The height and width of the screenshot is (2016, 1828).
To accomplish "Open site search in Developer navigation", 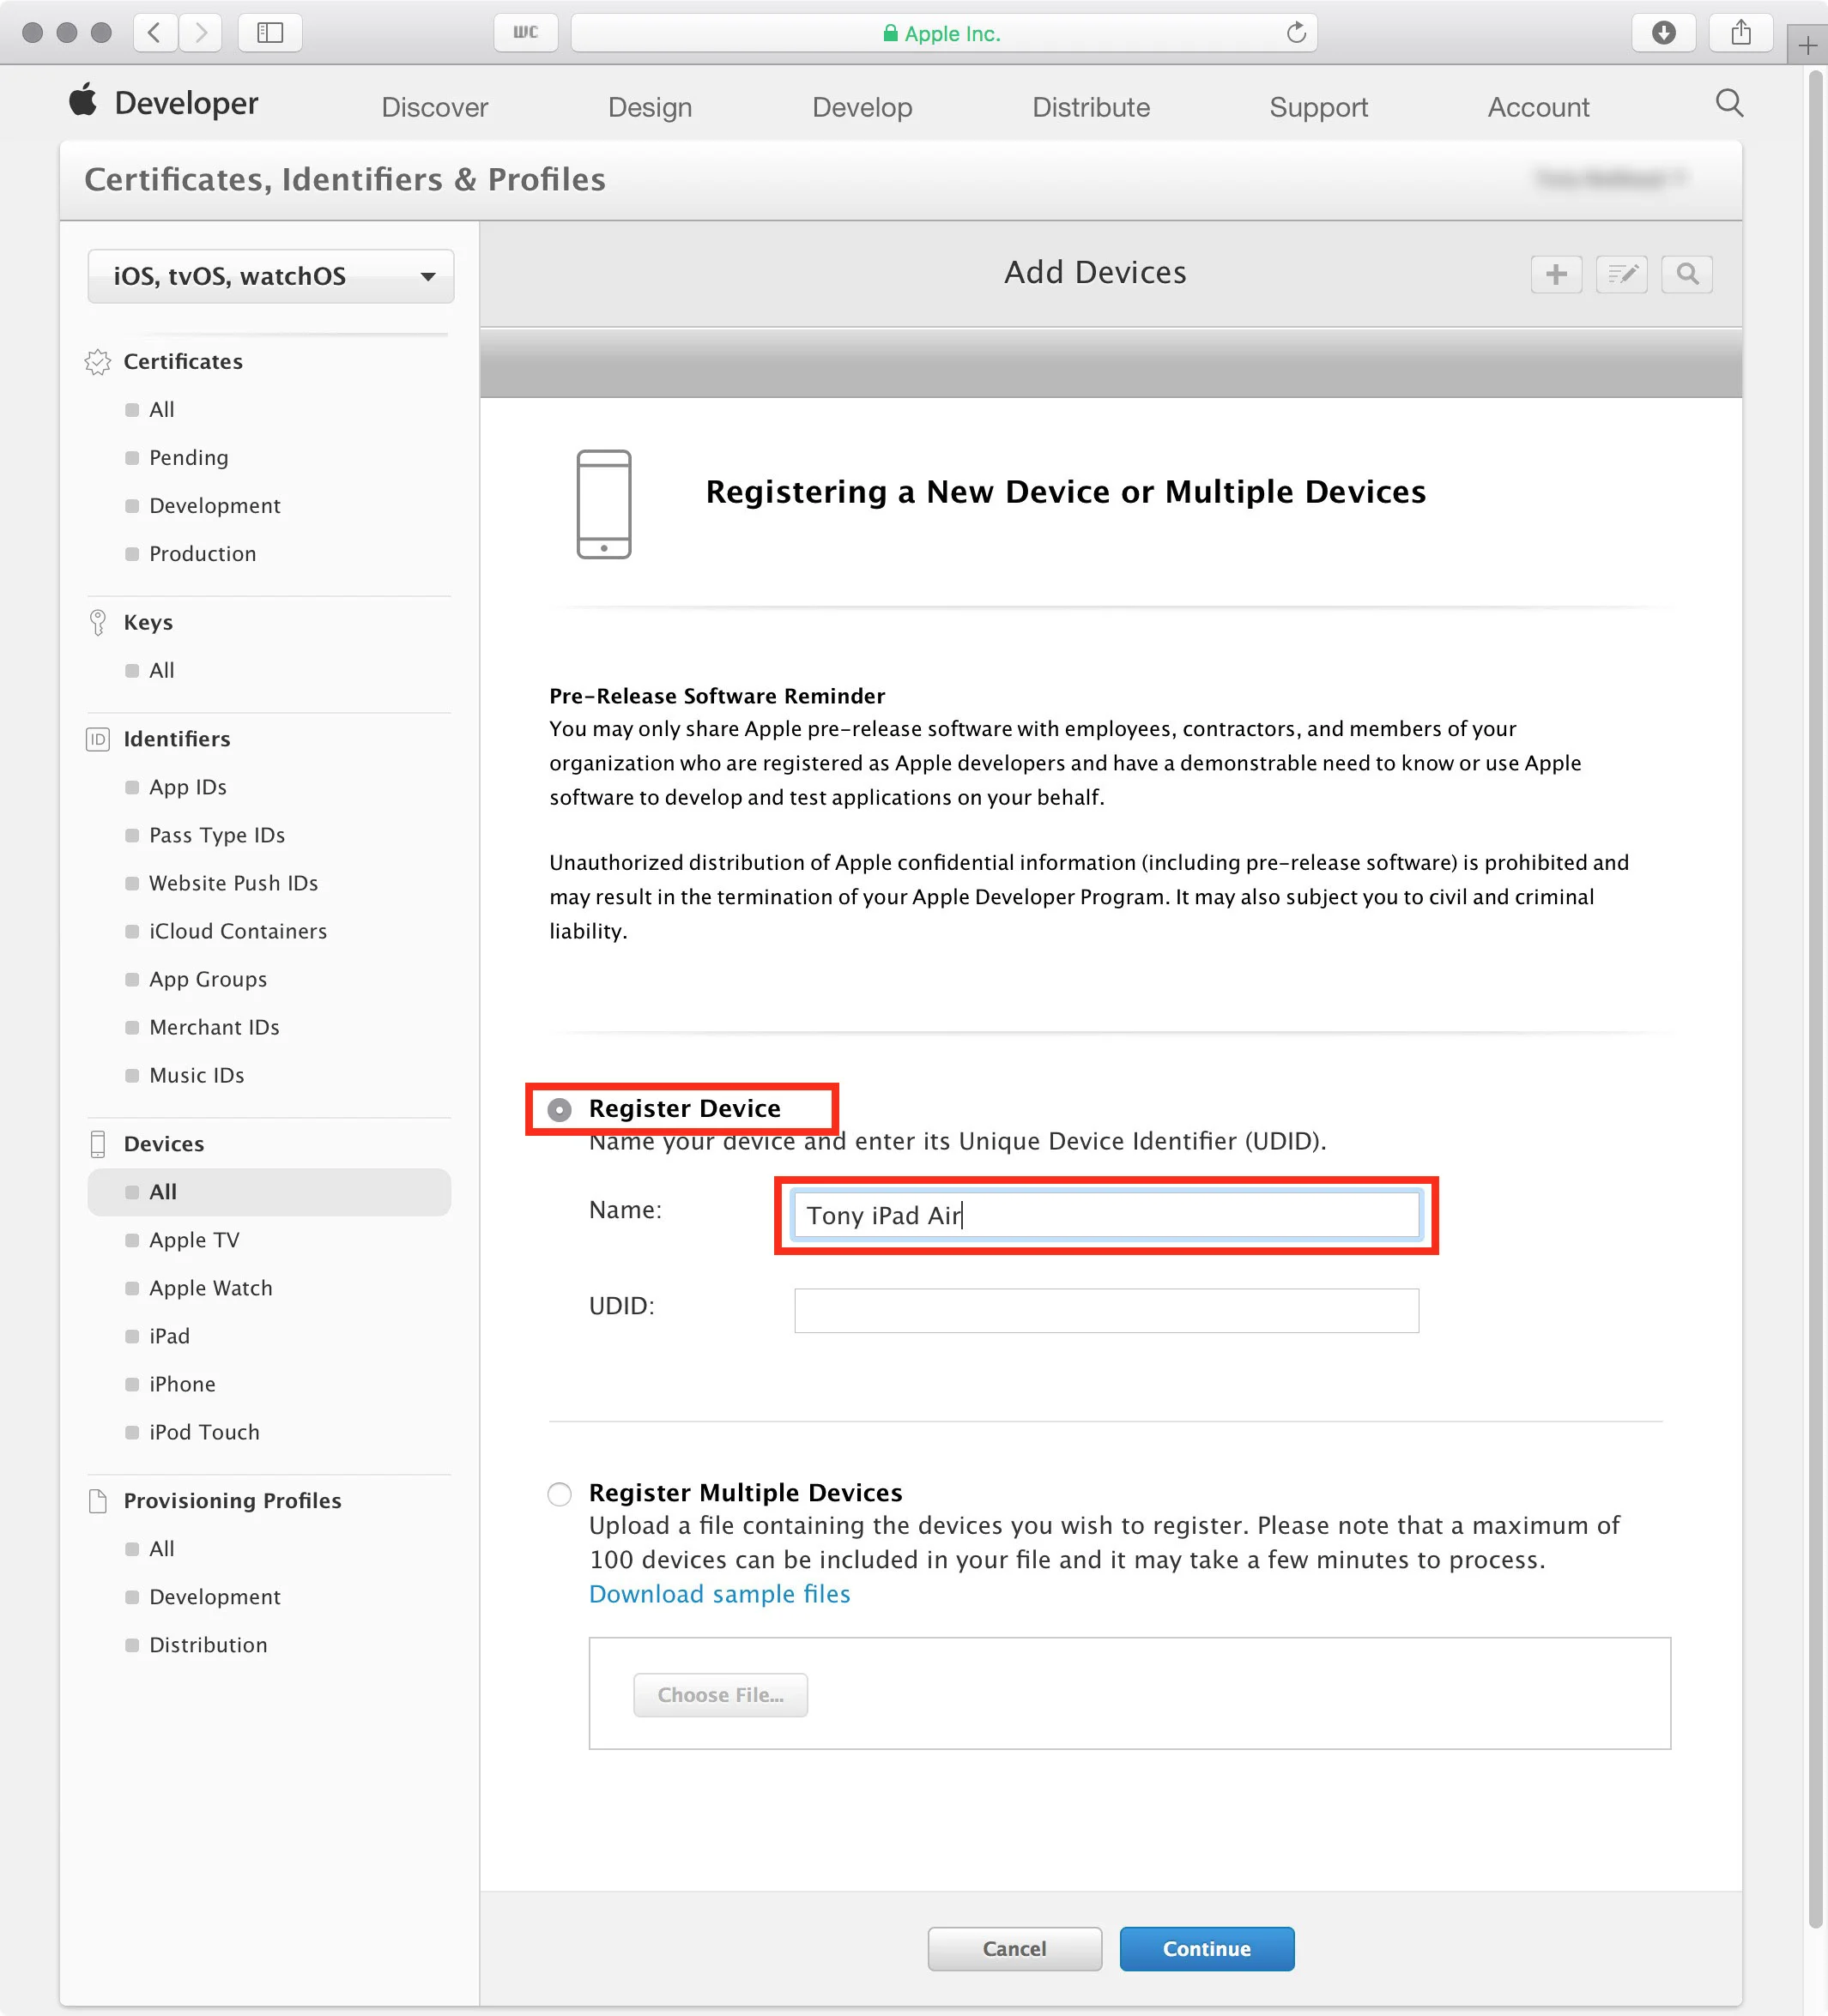I will tap(1729, 103).
